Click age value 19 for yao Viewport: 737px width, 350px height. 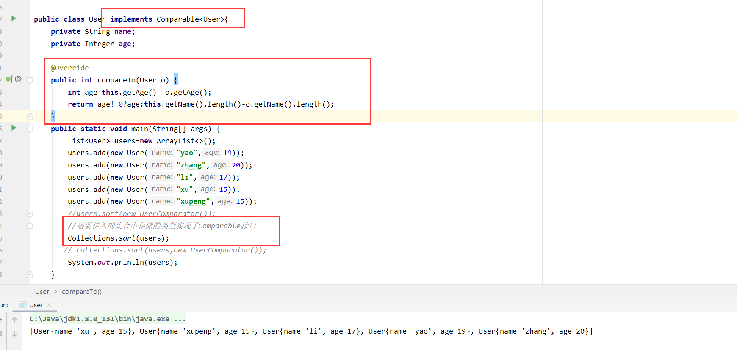pyautogui.click(x=227, y=153)
